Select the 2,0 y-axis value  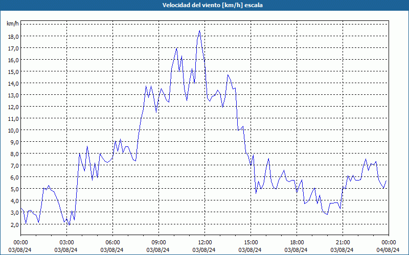point(14,224)
